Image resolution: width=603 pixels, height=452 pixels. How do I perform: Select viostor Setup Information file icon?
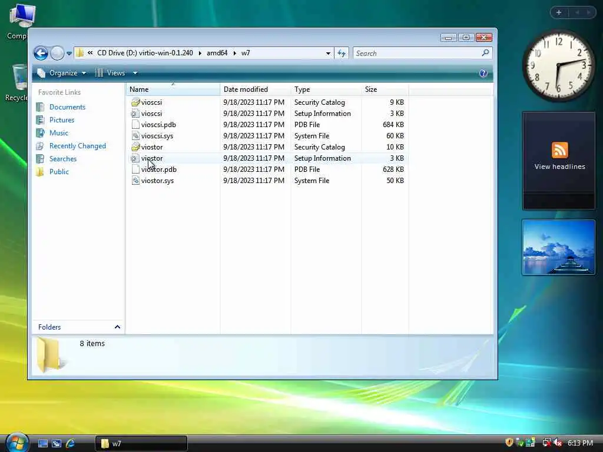tap(135, 158)
